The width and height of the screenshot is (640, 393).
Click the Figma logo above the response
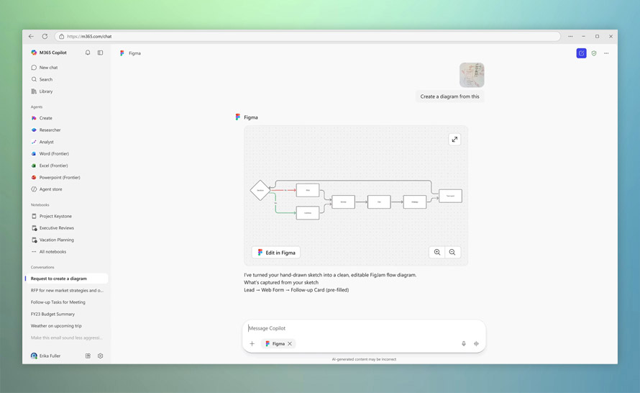[237, 117]
